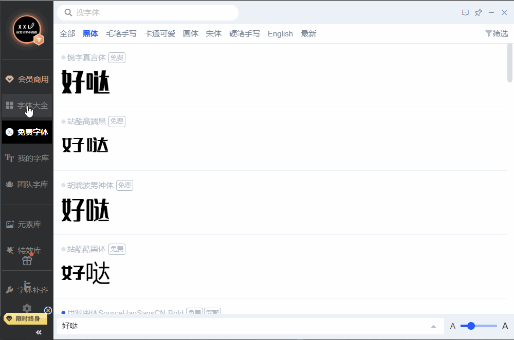Viewport: 514px width, 340px height.
Task: Open 元素库 in the sidebar
Action: click(27, 224)
